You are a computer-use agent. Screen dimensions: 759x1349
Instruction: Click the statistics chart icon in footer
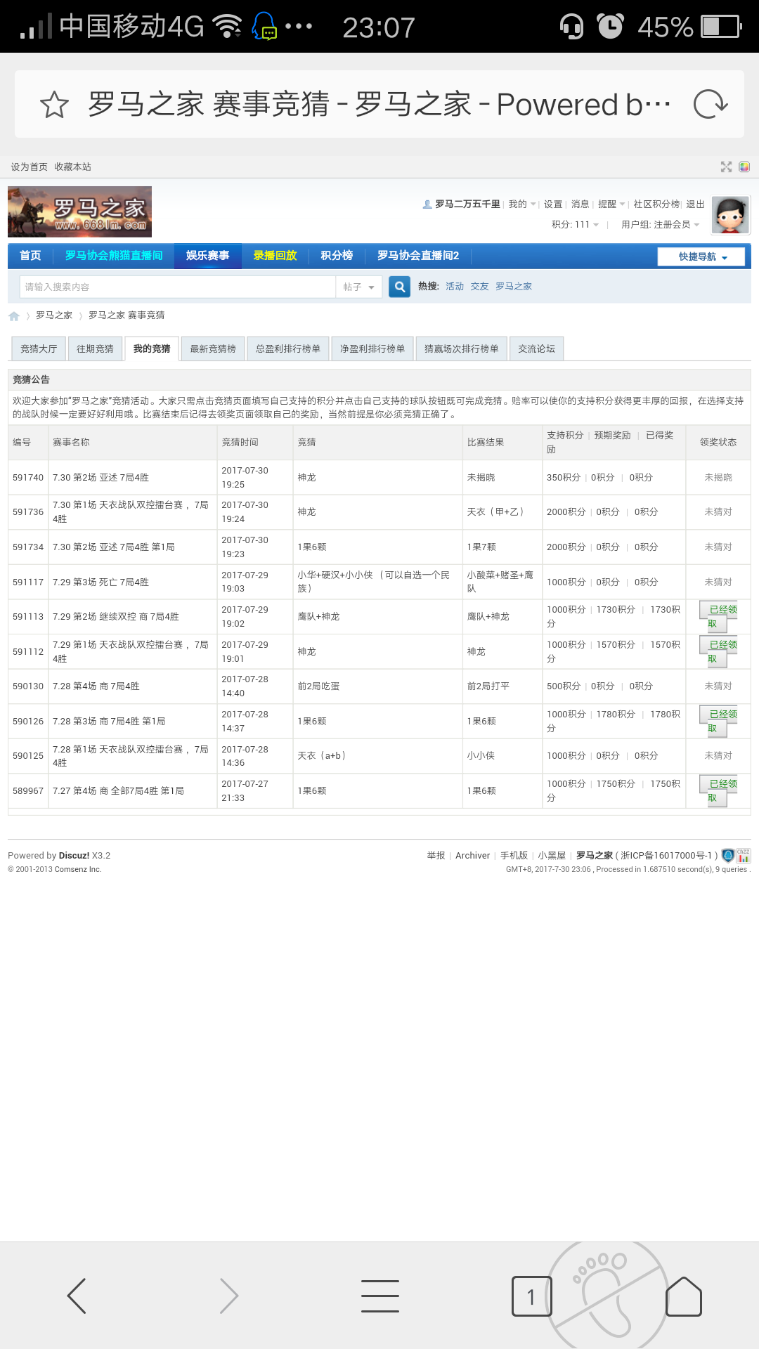[x=744, y=855]
